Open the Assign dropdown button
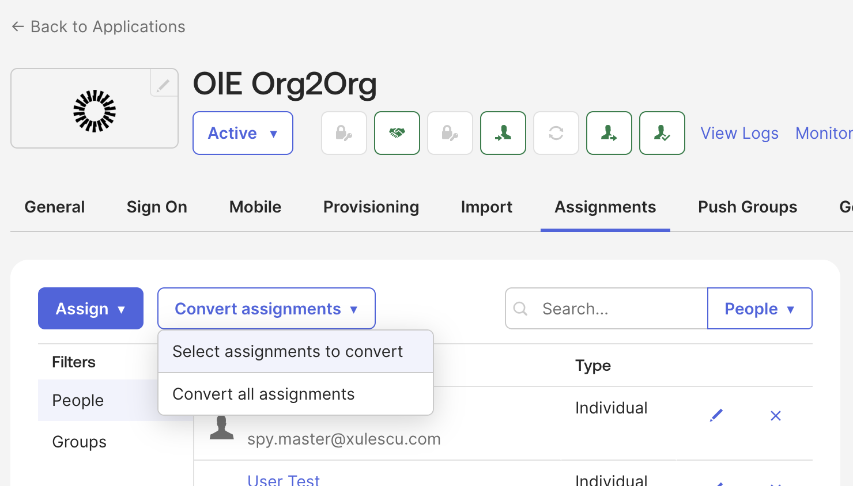The image size is (853, 486). click(90, 309)
